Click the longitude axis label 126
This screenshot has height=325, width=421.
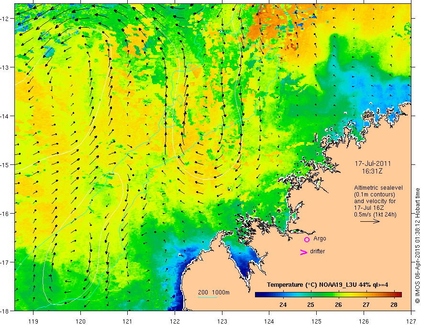(x=364, y=321)
